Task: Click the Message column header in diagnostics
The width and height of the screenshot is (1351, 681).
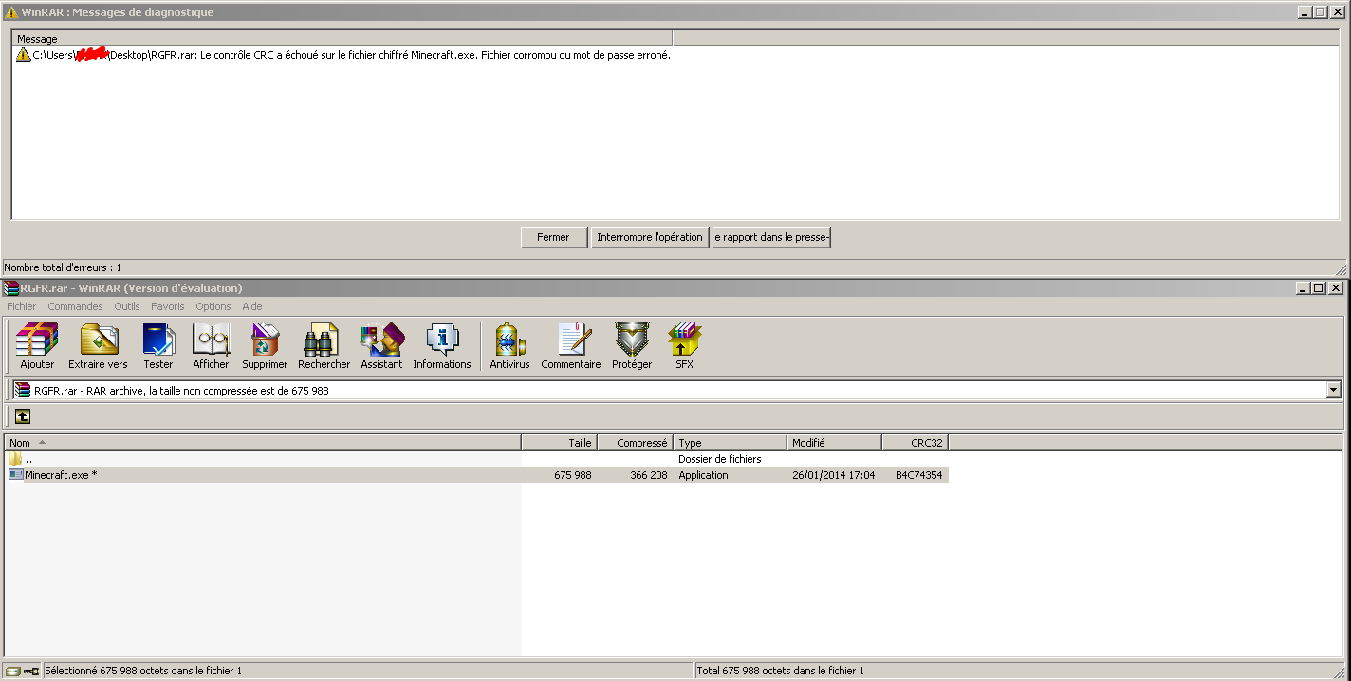Action: tap(342, 39)
